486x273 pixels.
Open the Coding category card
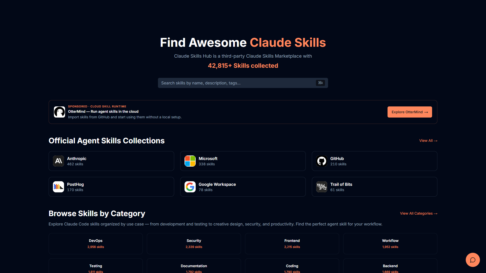pyautogui.click(x=292, y=266)
